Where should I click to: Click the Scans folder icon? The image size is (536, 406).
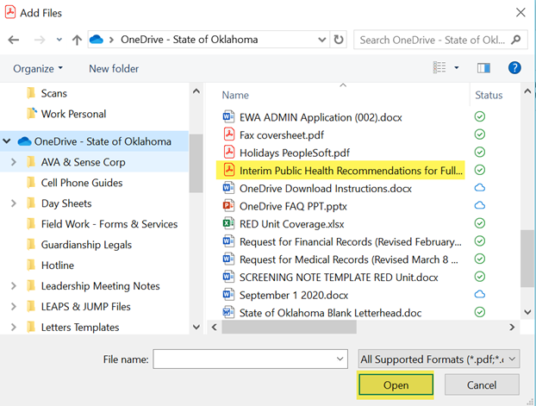31,93
